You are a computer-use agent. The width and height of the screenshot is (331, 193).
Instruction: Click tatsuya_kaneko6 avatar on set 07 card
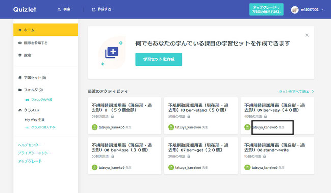[x=171, y=167]
